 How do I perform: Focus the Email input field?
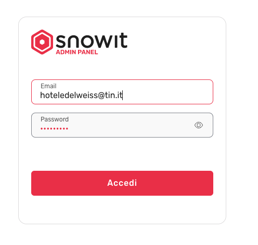tap(122, 92)
